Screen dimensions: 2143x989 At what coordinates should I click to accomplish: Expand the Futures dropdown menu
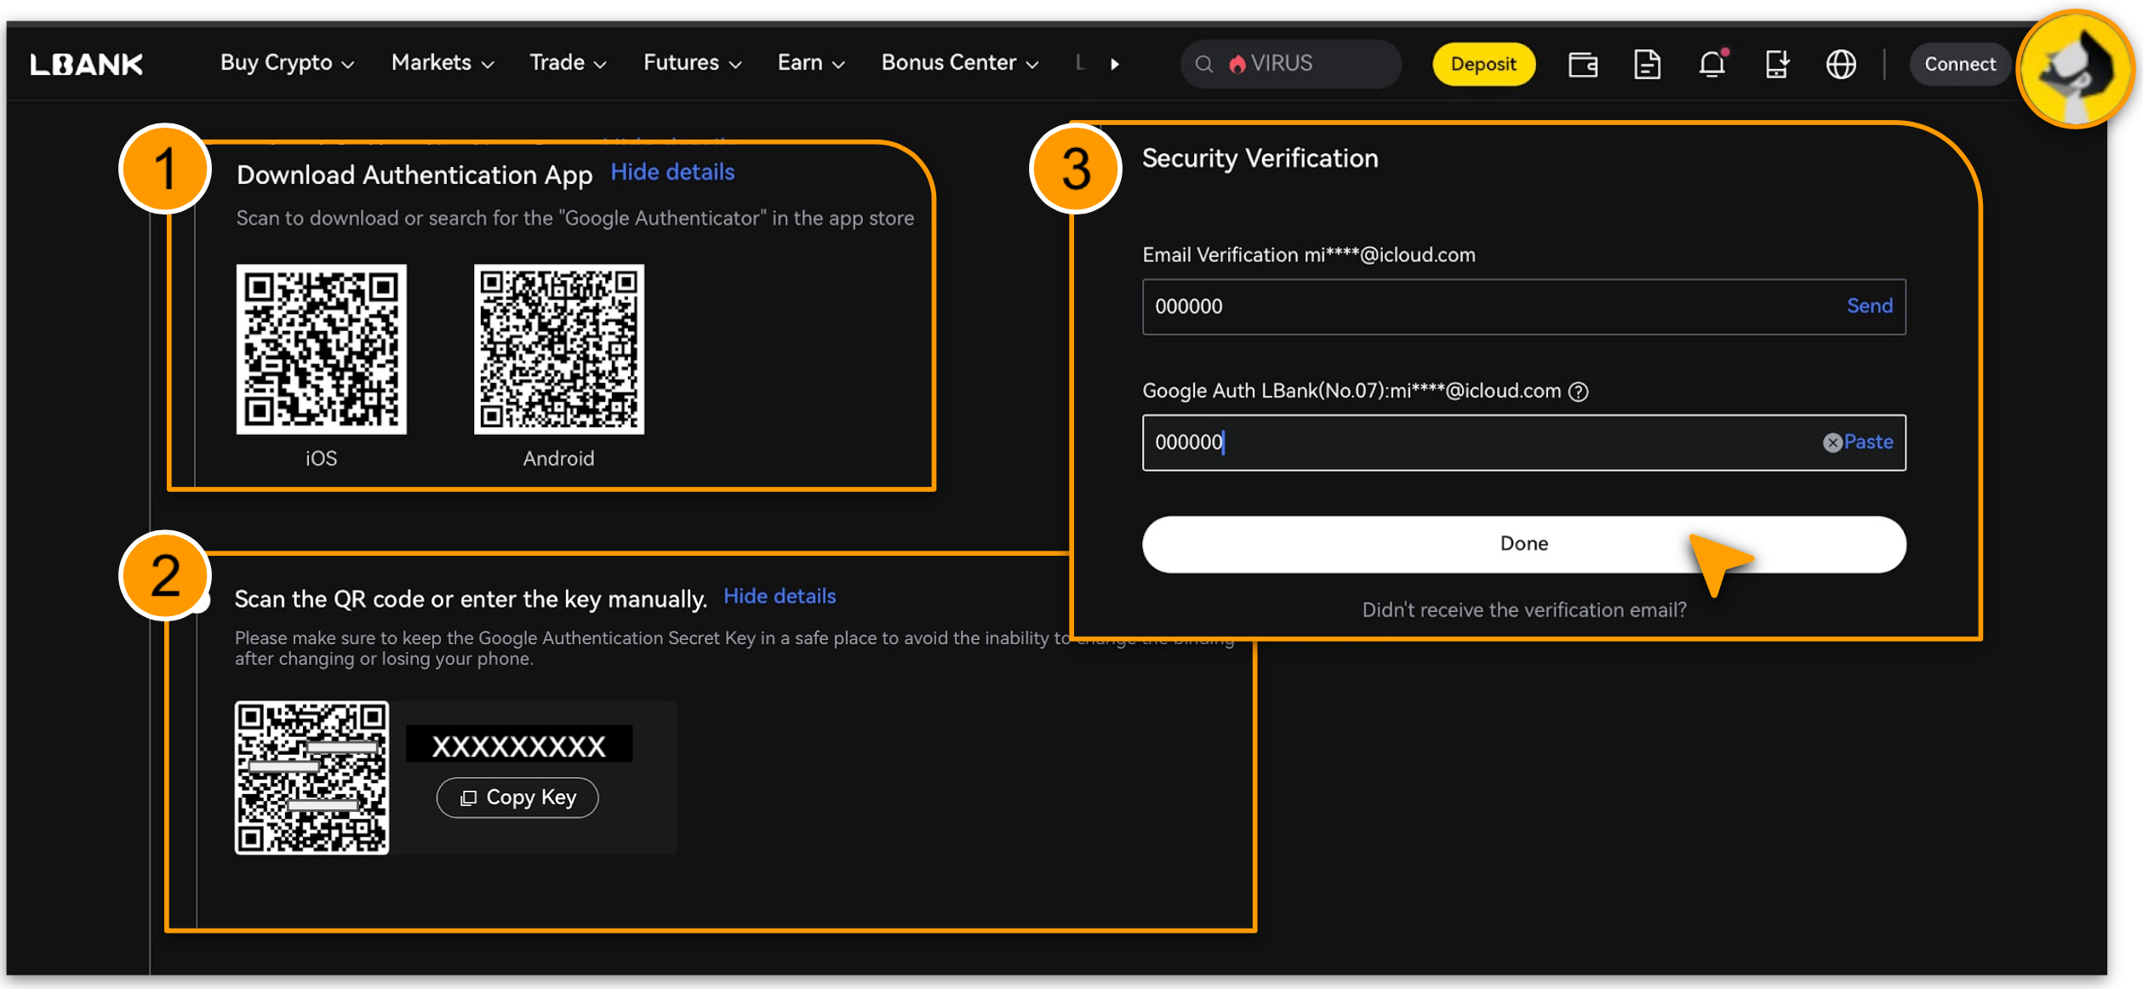point(692,63)
